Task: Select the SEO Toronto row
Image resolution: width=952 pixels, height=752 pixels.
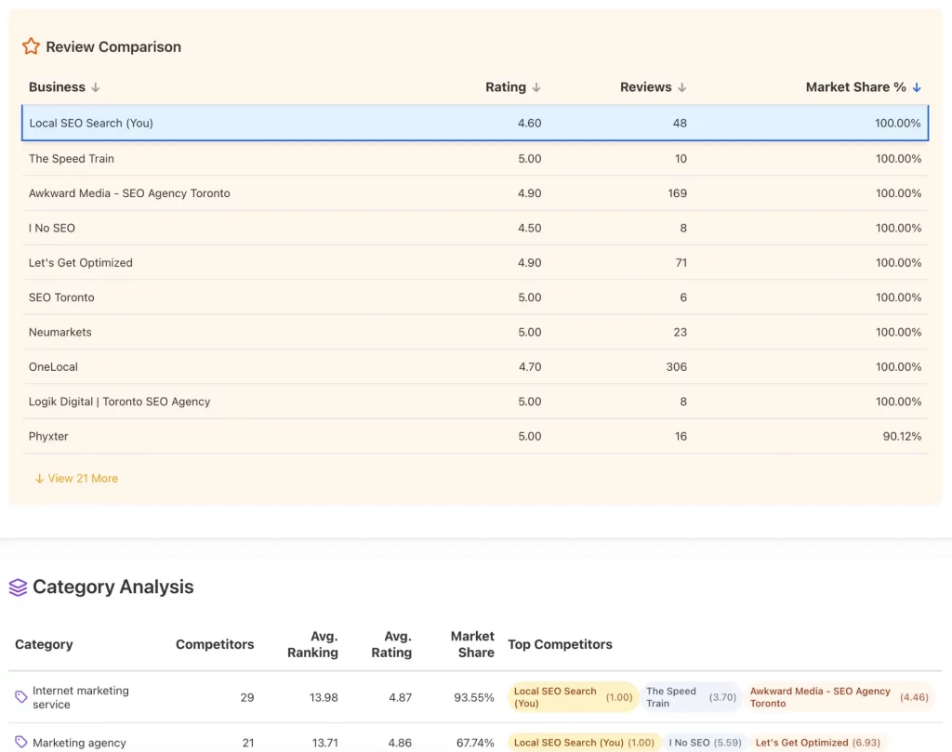Action: [475, 297]
